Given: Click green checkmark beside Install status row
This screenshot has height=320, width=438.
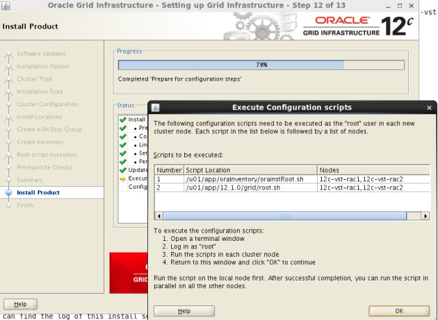Looking at the screenshot, I should pyautogui.click(x=123, y=119).
